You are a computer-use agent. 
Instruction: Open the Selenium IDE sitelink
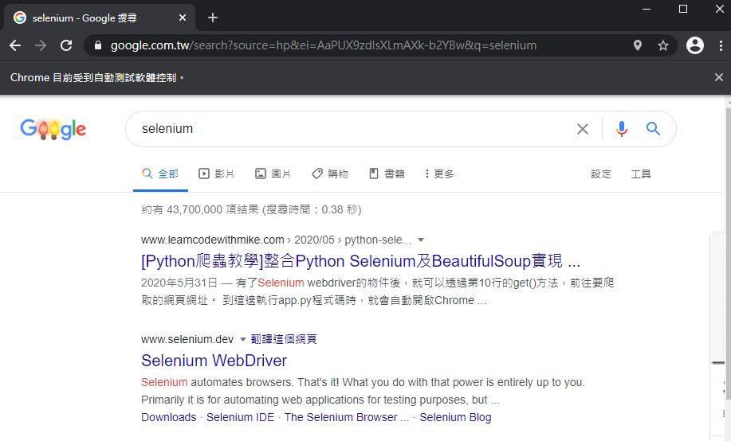[x=240, y=417]
